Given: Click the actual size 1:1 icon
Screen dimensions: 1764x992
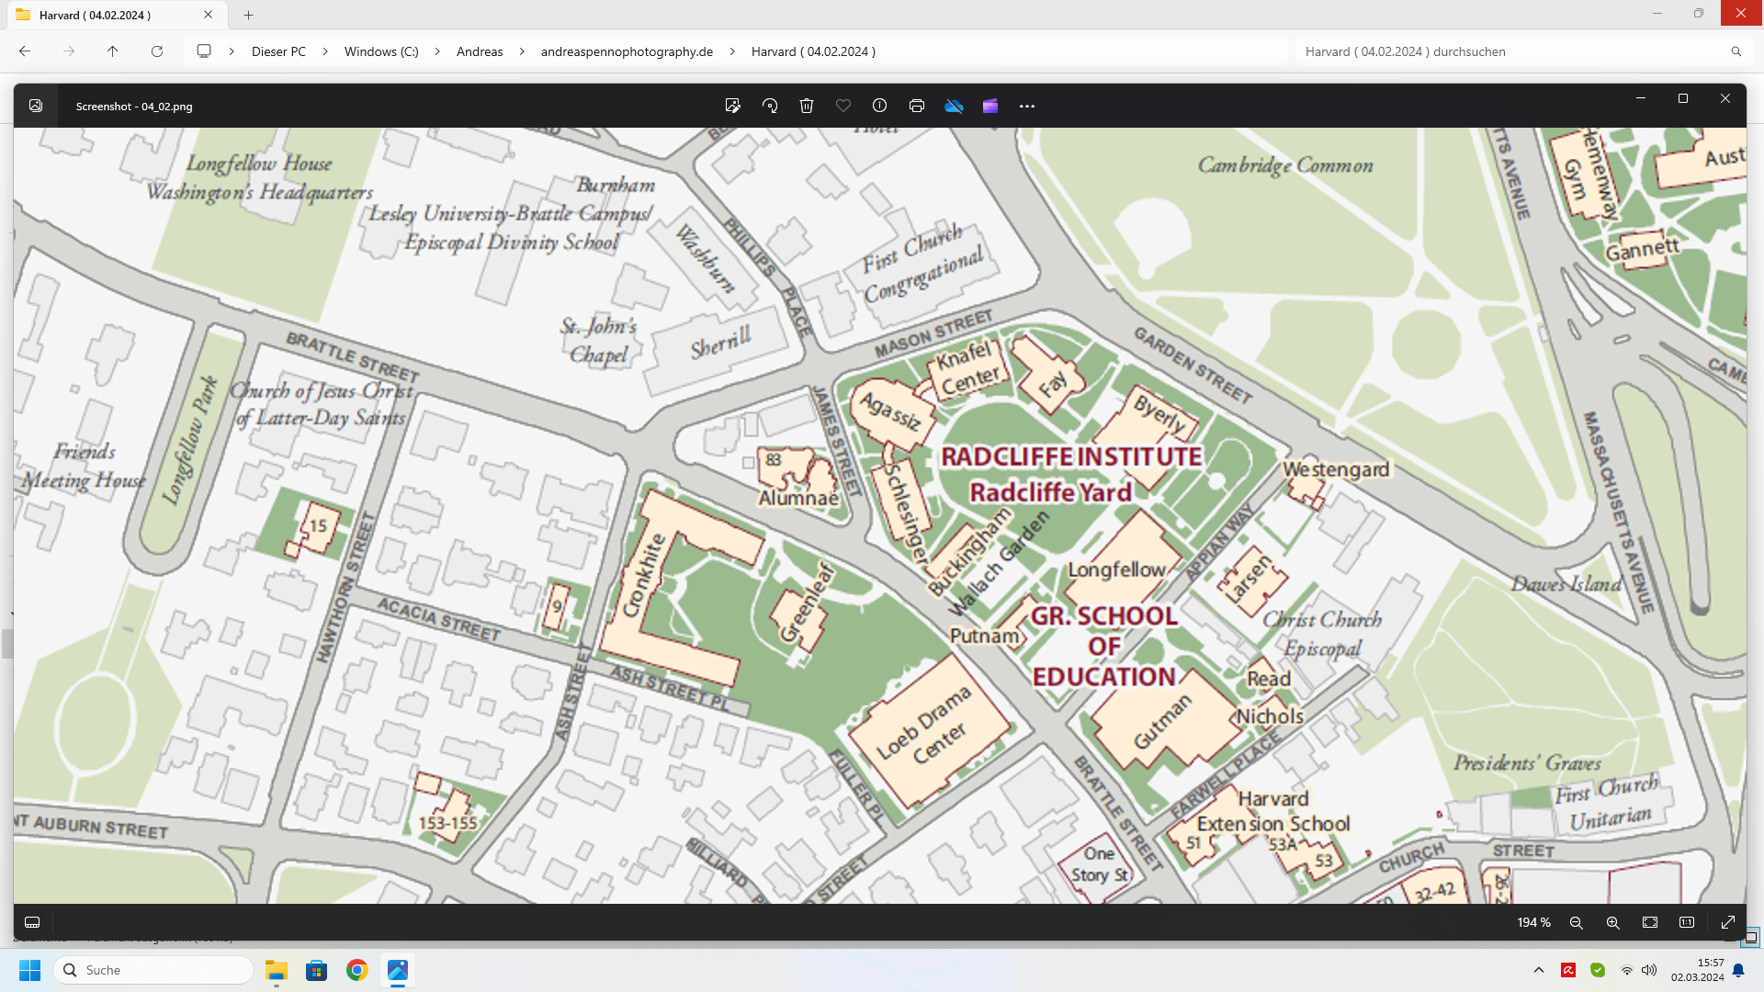Looking at the screenshot, I should click(x=1687, y=922).
